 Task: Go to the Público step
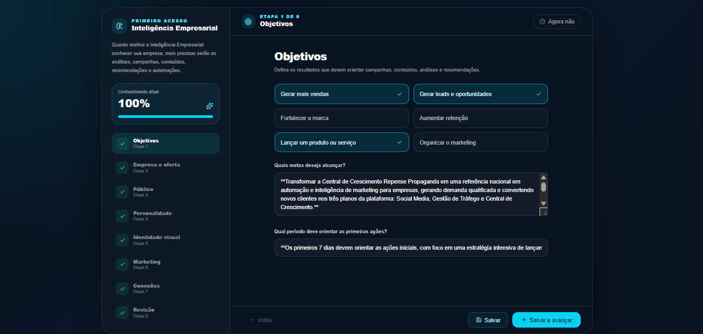point(166,192)
